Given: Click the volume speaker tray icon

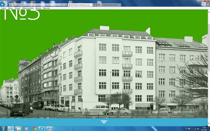Looking at the screenshot, I should point(198,129).
